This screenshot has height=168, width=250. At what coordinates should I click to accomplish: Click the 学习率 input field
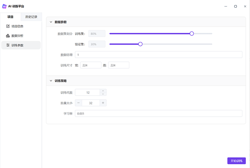pos(159,113)
